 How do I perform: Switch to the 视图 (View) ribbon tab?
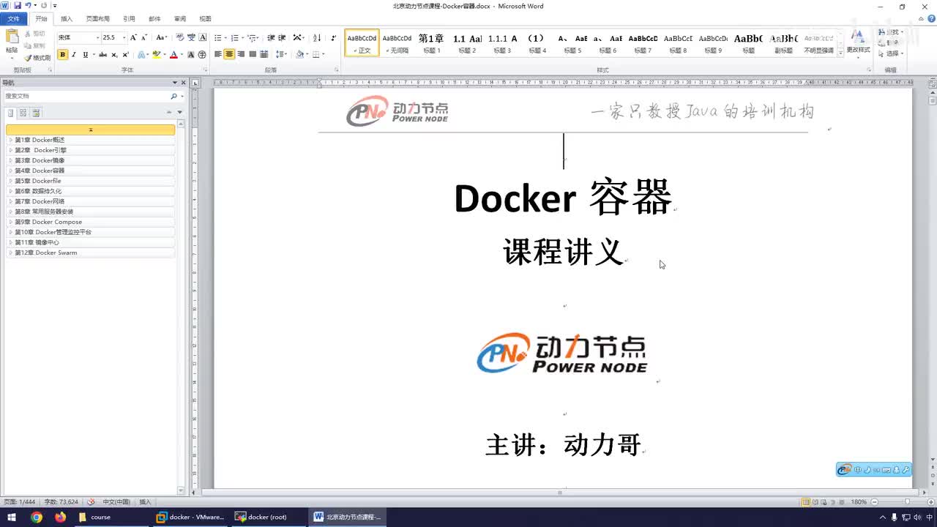tap(205, 18)
